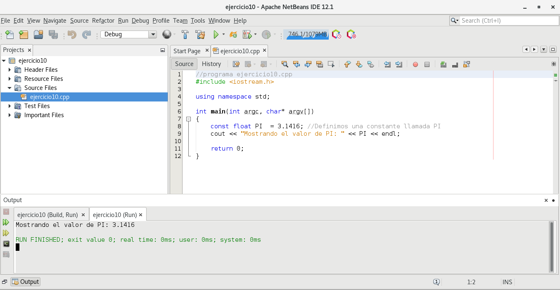Expand the Header Files tree node

pos(10,70)
